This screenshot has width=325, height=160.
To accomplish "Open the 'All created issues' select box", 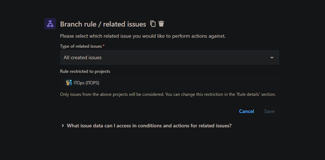I will (x=169, y=57).
